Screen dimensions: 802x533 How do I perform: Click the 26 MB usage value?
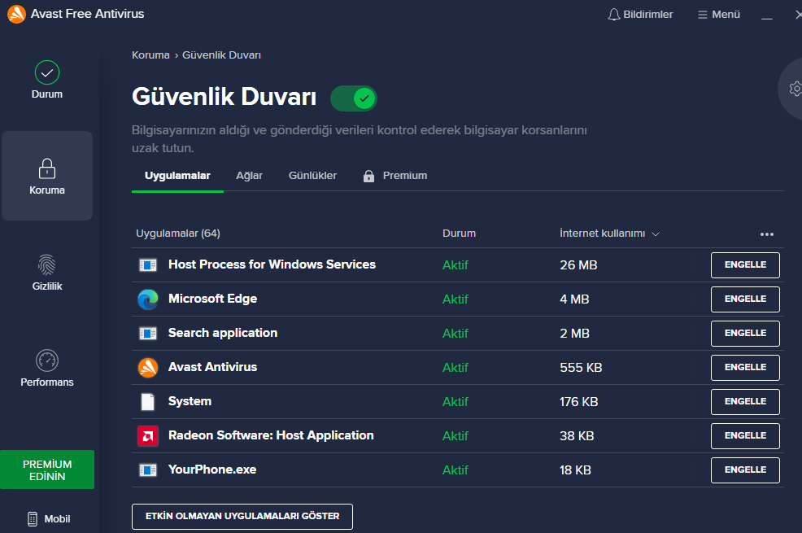pos(578,265)
